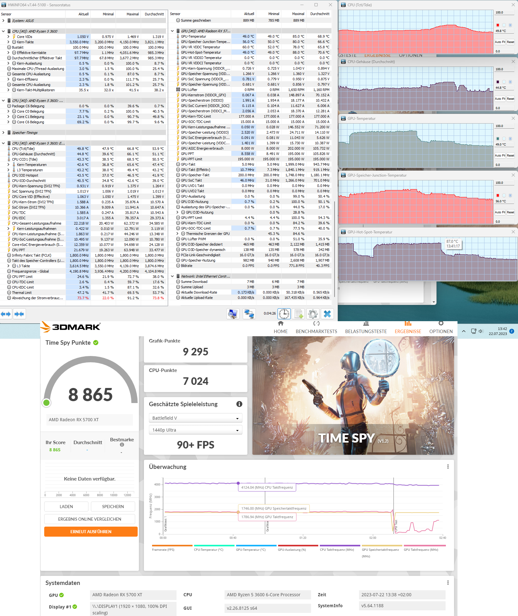
Task: Collapse the Network: Intel Ethernet group
Action: (172, 276)
